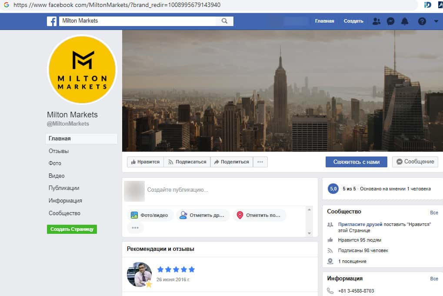Click the 5,0 rating badge
The image size is (443, 296).
click(333, 189)
